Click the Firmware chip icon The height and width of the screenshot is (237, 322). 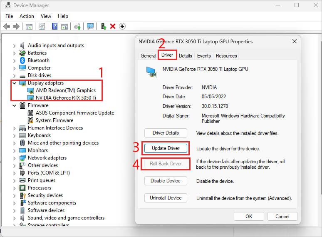point(22,105)
